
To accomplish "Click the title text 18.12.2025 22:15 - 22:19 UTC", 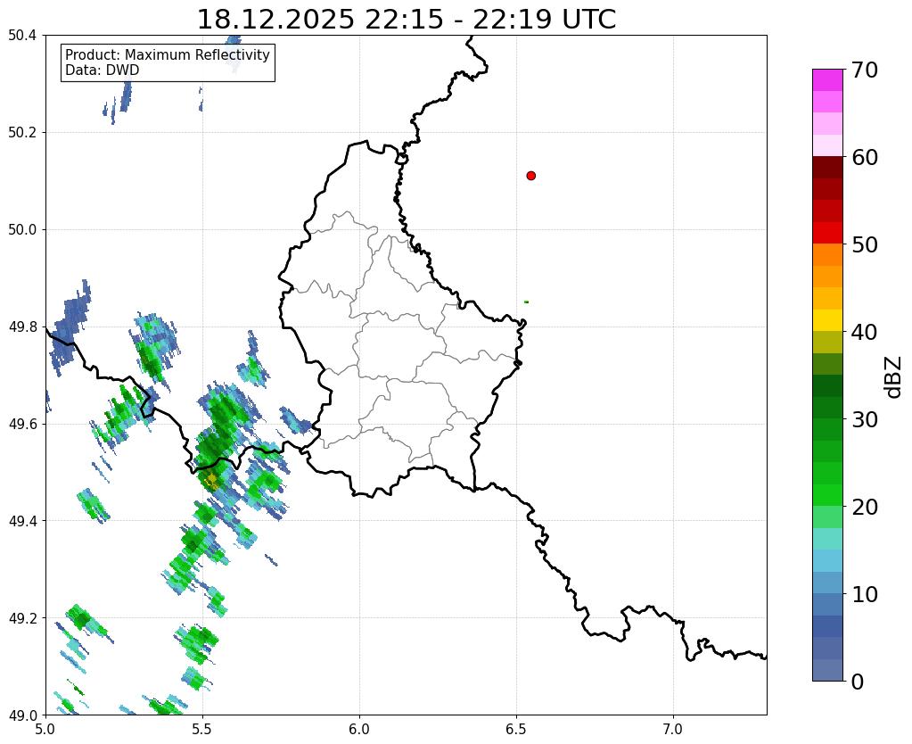I will [406, 20].
